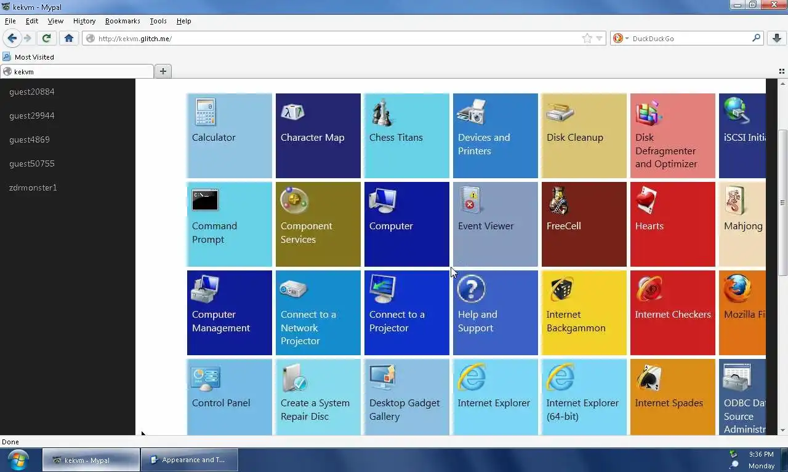Open the Bookmarks menu
The width and height of the screenshot is (788, 472).
(123, 21)
